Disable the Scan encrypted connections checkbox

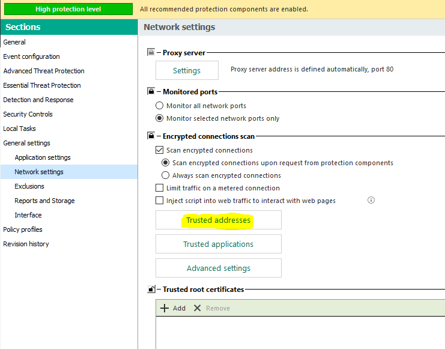[160, 150]
